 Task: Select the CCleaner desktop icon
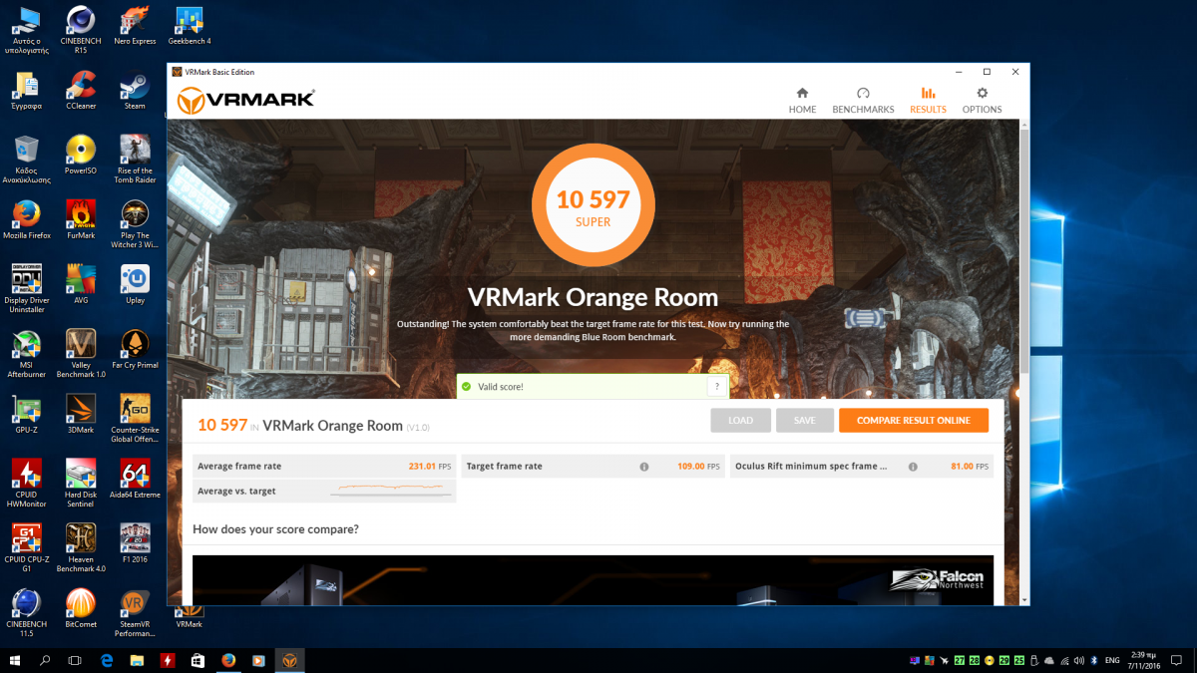pos(81,91)
